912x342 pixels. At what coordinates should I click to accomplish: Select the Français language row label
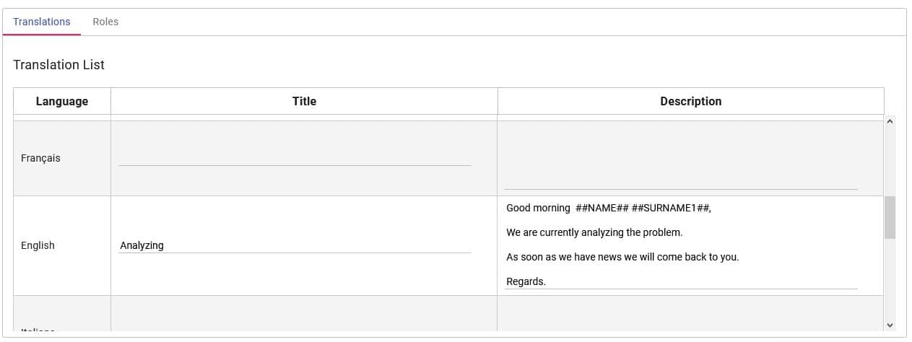coord(40,158)
